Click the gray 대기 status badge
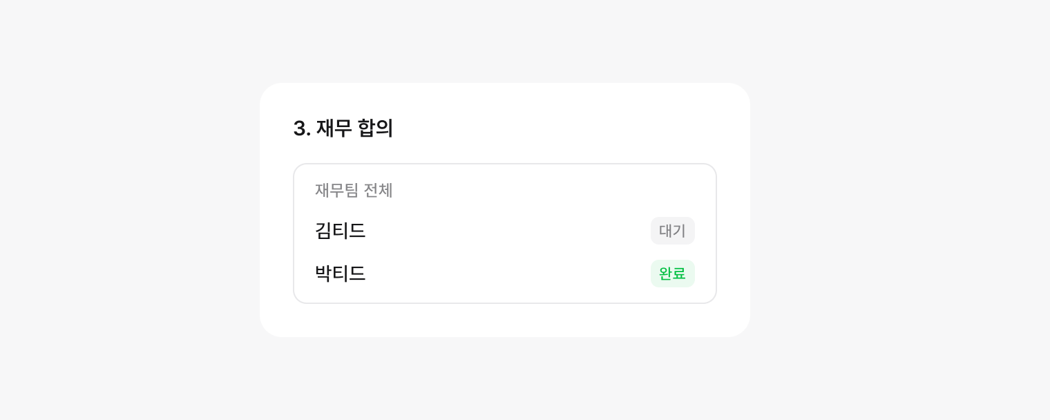This screenshot has height=420, width=1050. (672, 231)
